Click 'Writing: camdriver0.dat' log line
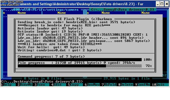The image size is (170, 100). [x=60, y=50]
